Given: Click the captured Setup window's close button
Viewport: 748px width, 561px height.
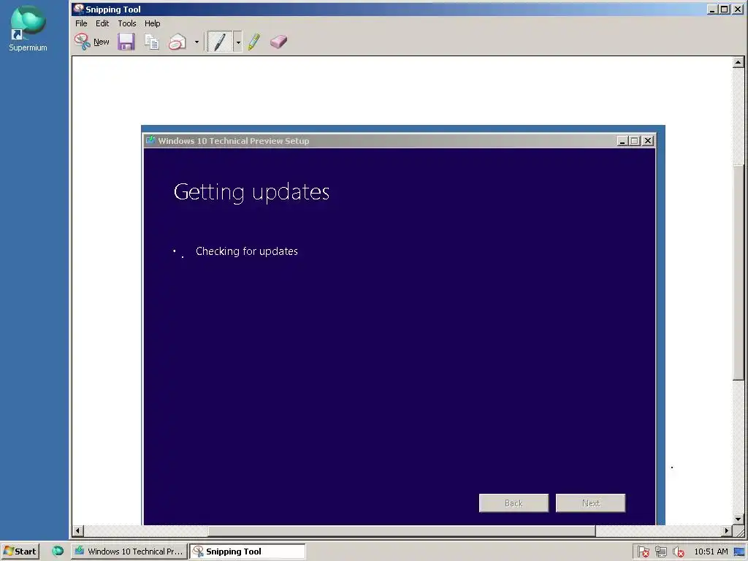Looking at the screenshot, I should 648,141.
